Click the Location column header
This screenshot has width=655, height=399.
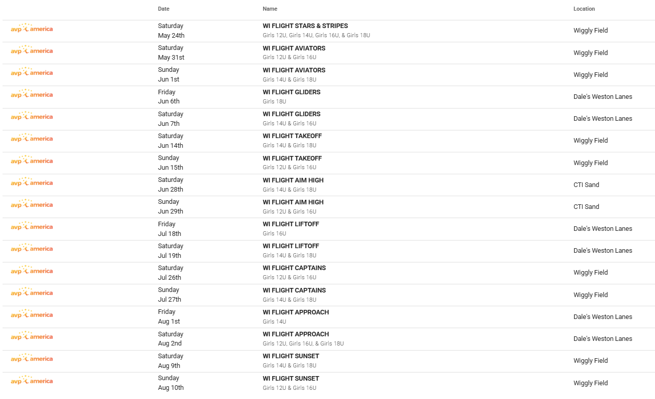pos(584,9)
